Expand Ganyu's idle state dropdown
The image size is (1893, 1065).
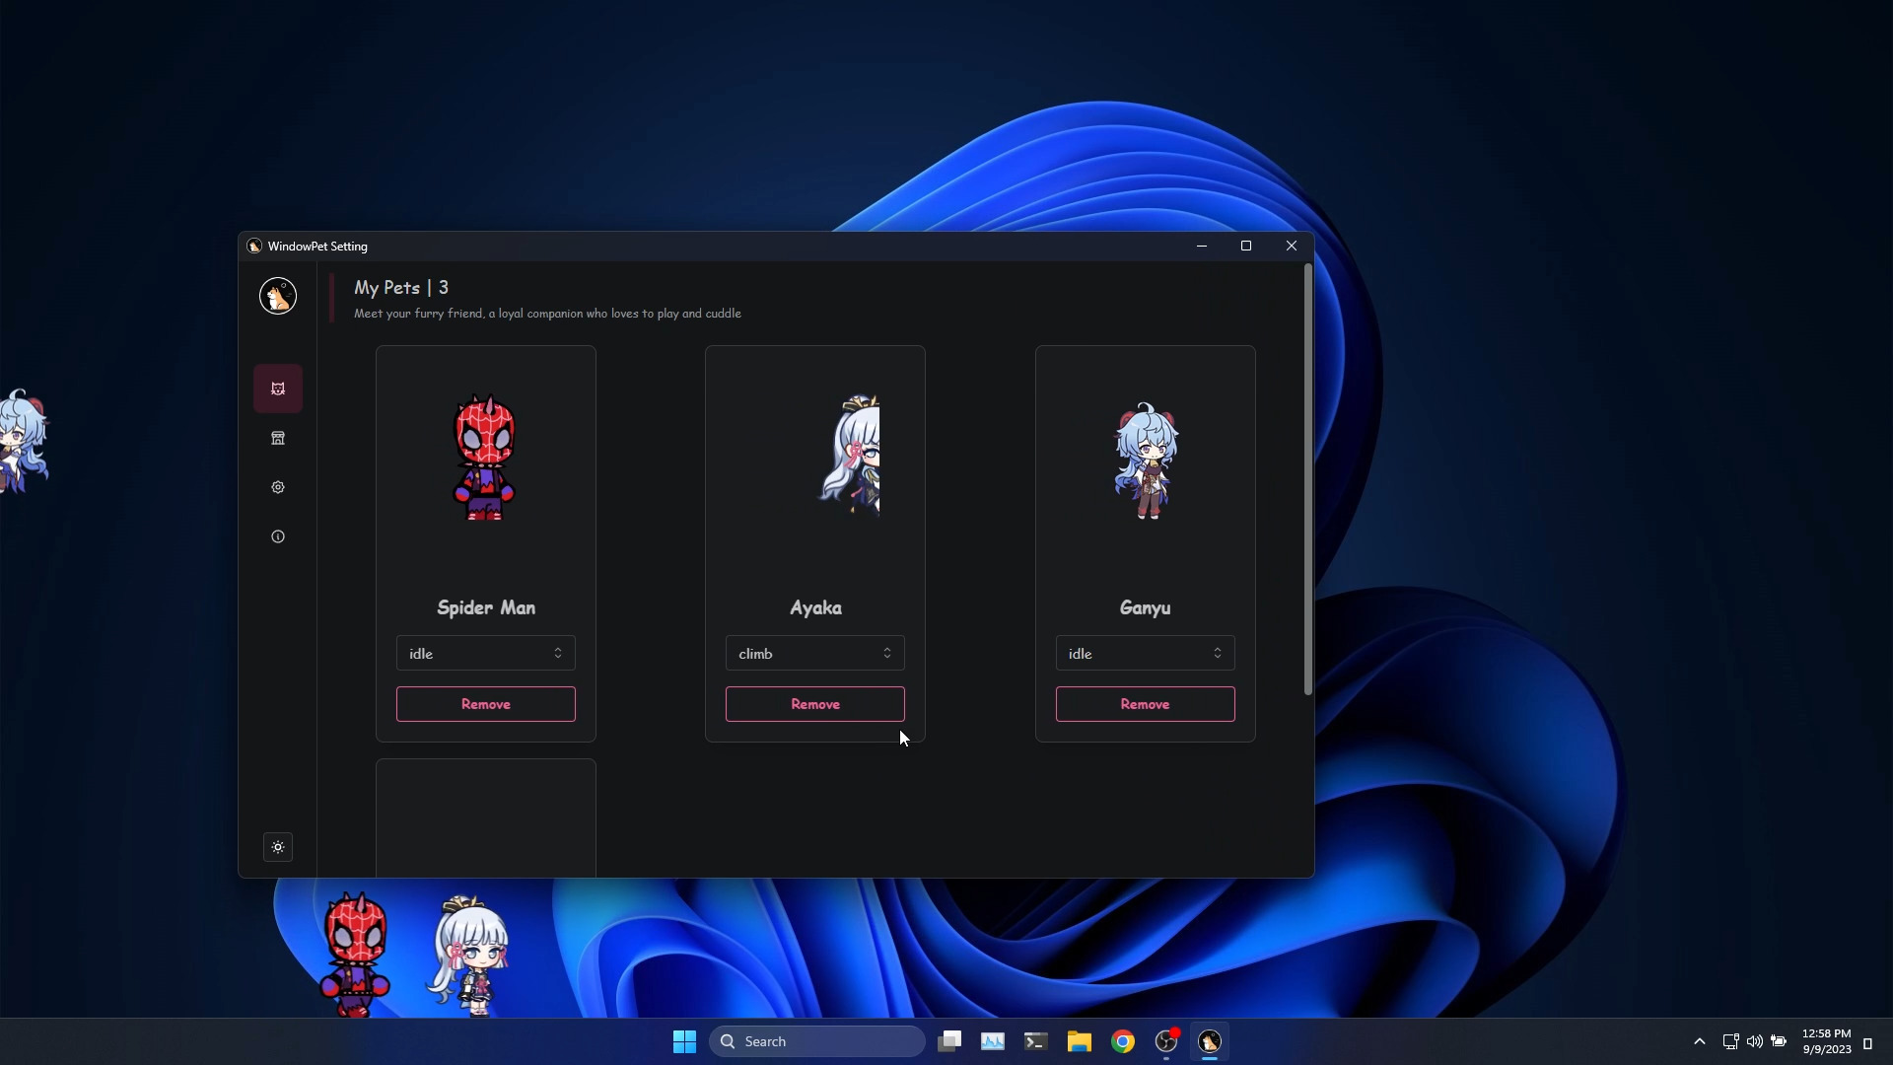[x=1145, y=653]
